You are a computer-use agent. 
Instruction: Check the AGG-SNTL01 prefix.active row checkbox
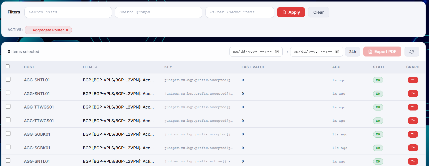[8, 161]
